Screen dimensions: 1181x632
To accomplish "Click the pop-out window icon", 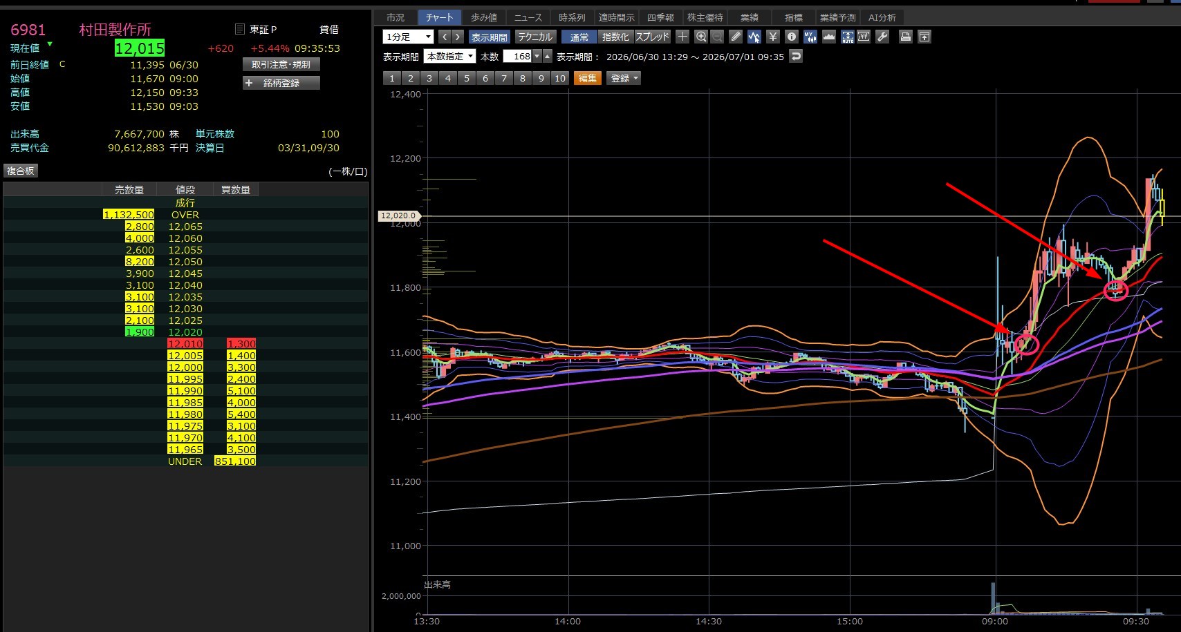I will click(x=924, y=37).
